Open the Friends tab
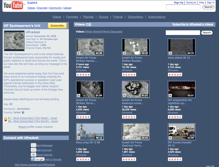Viewport: 219px width, 167px height. (x=118, y=17)
